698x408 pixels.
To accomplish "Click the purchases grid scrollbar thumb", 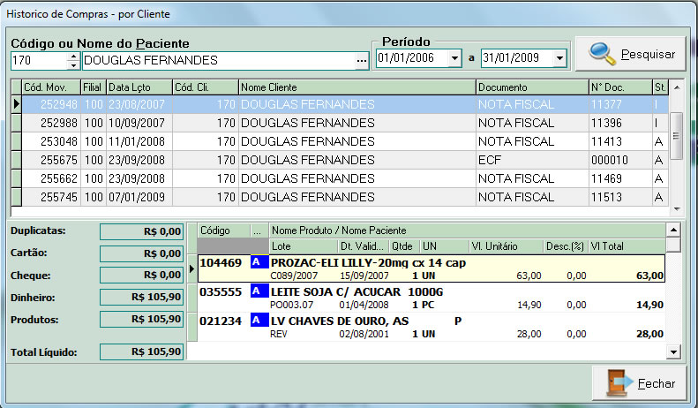I will tap(676, 136).
